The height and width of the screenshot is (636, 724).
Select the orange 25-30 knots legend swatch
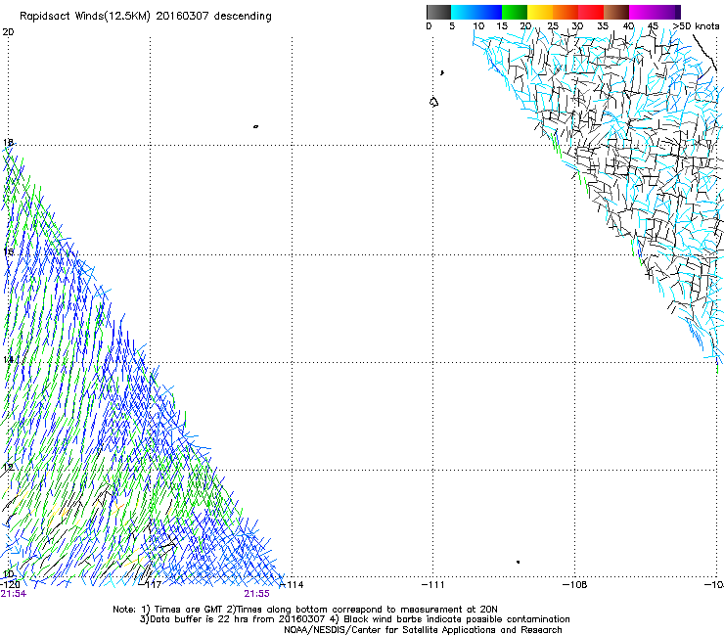point(566,12)
